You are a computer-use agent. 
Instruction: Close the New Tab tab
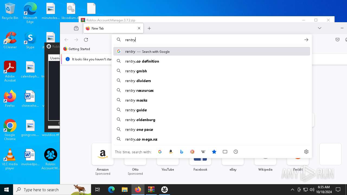(139, 28)
